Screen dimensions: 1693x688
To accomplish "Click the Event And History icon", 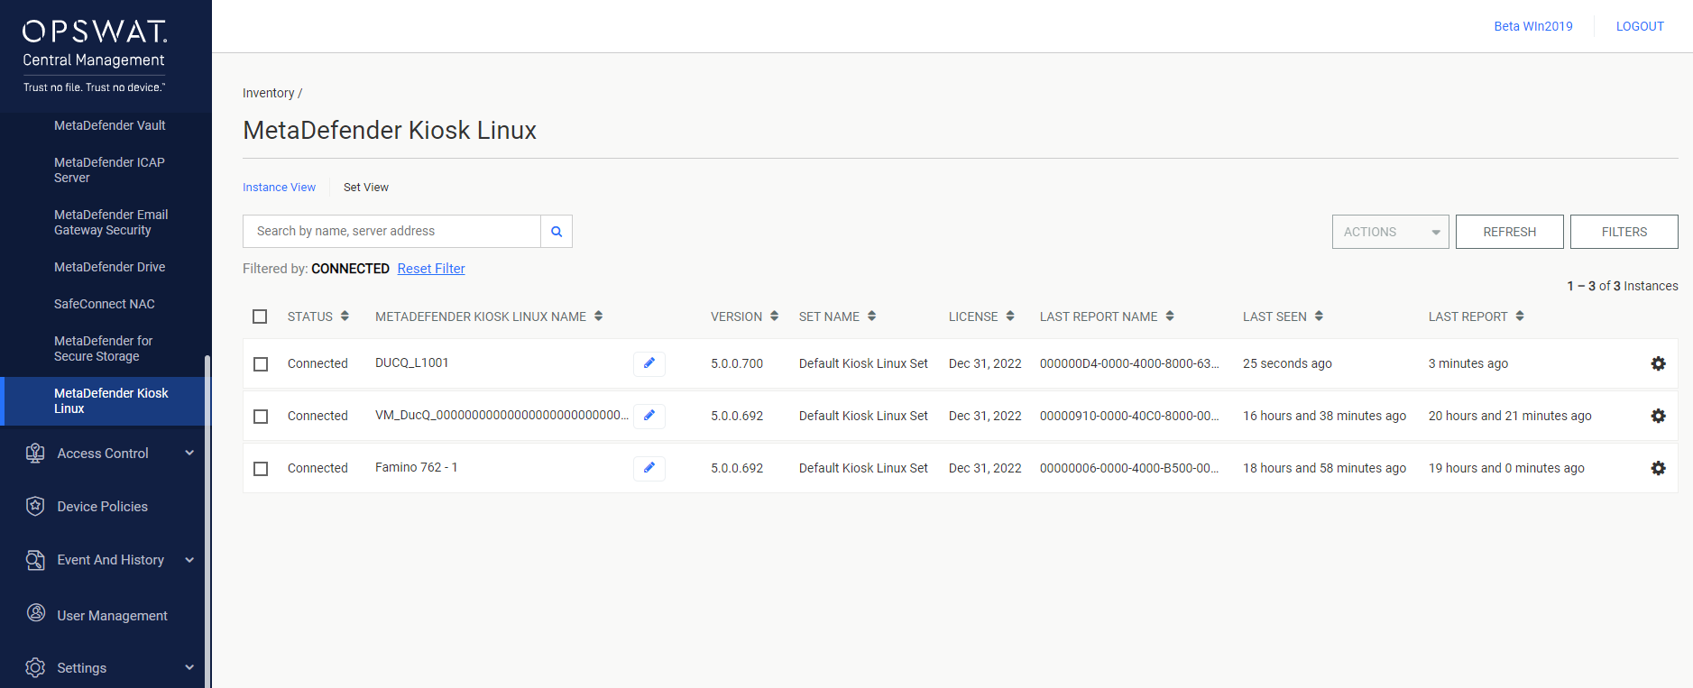I will pos(35,560).
